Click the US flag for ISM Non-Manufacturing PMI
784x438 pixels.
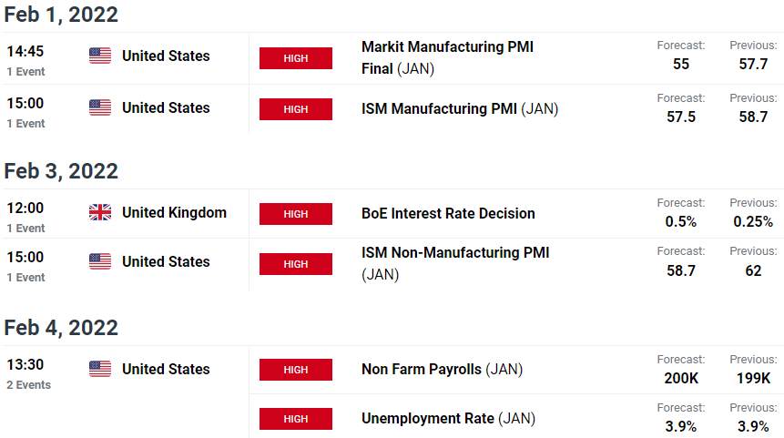coord(100,261)
